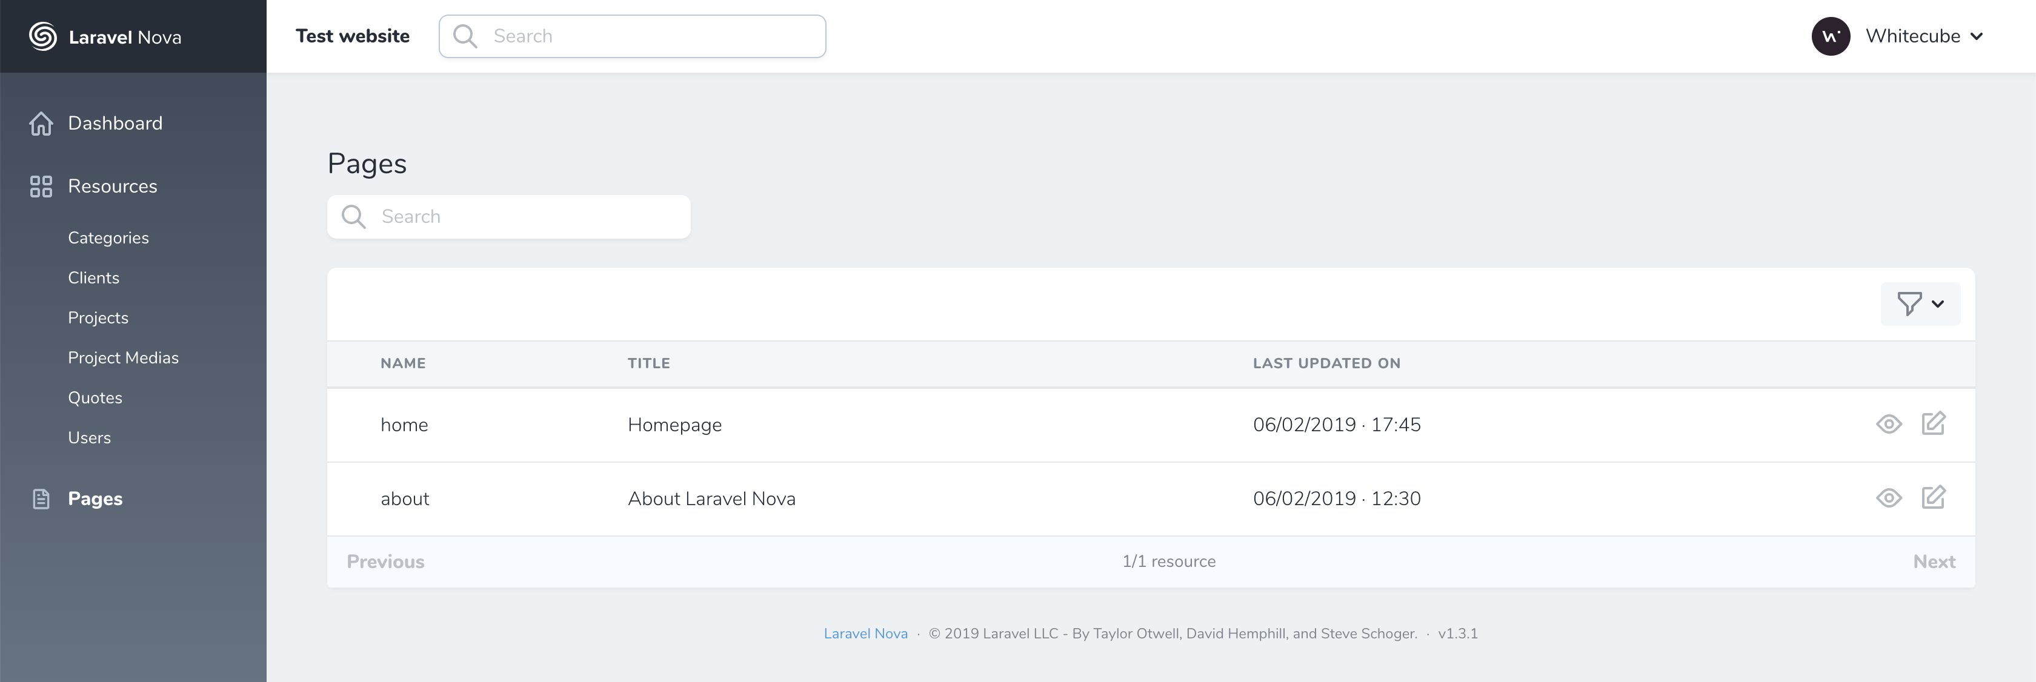Click the Pages document icon in sidebar
2036x682 pixels.
(x=41, y=498)
